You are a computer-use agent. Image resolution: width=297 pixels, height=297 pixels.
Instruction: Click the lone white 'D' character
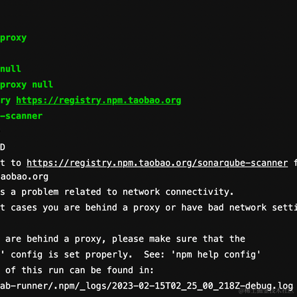tap(3, 147)
